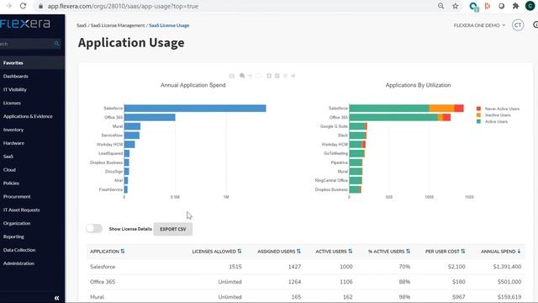Click Salesforce application table cell
The image size is (538, 303).
[x=103, y=267]
